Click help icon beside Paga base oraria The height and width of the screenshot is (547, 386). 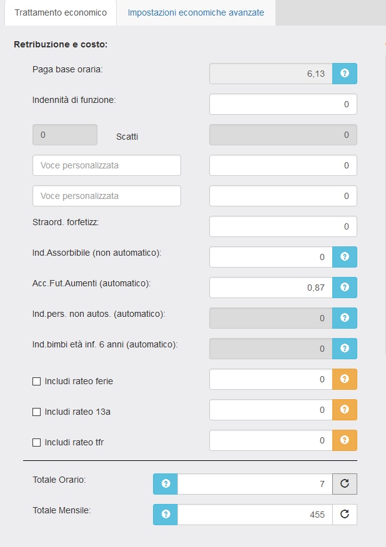(x=344, y=74)
